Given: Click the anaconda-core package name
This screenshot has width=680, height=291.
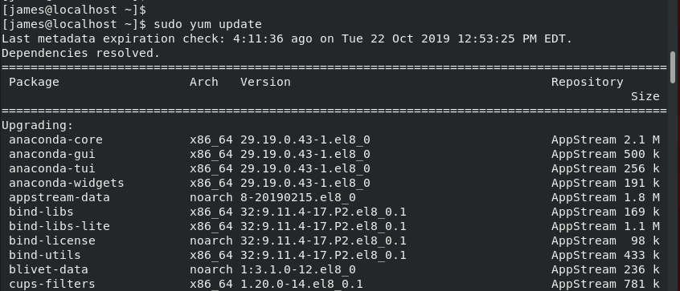Looking at the screenshot, I should [x=55, y=139].
